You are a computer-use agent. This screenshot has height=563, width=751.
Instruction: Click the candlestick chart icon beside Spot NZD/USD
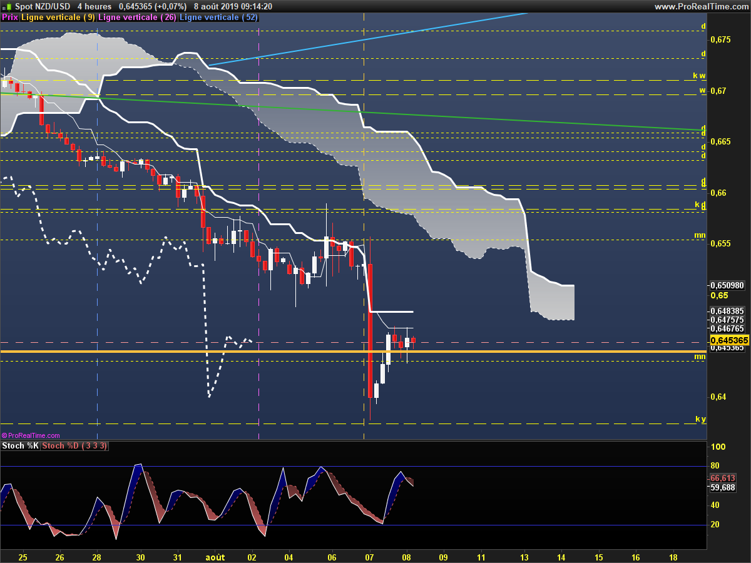point(6,6)
